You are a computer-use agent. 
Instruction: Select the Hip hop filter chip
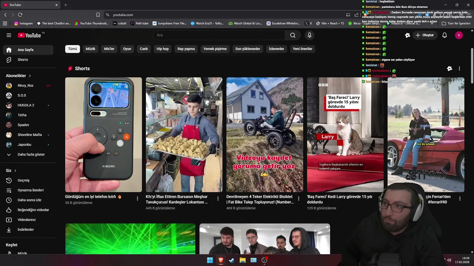[163, 49]
